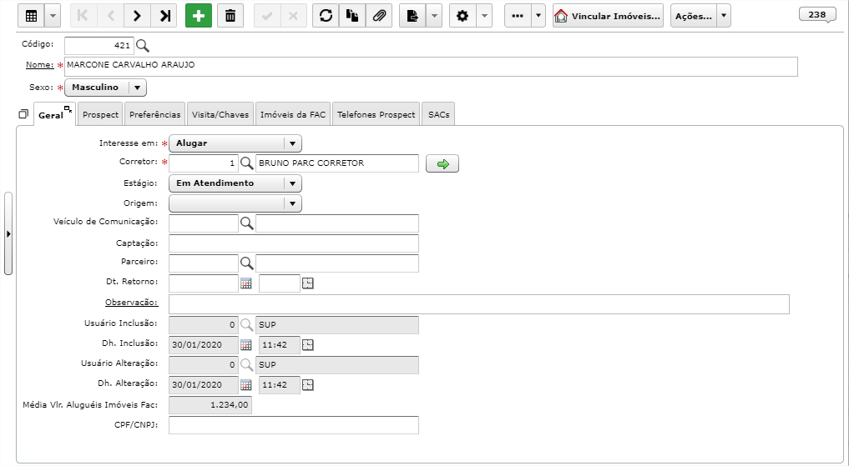849x466 pixels.
Task: Open Dt. Retorno calendar picker
Action: (246, 283)
